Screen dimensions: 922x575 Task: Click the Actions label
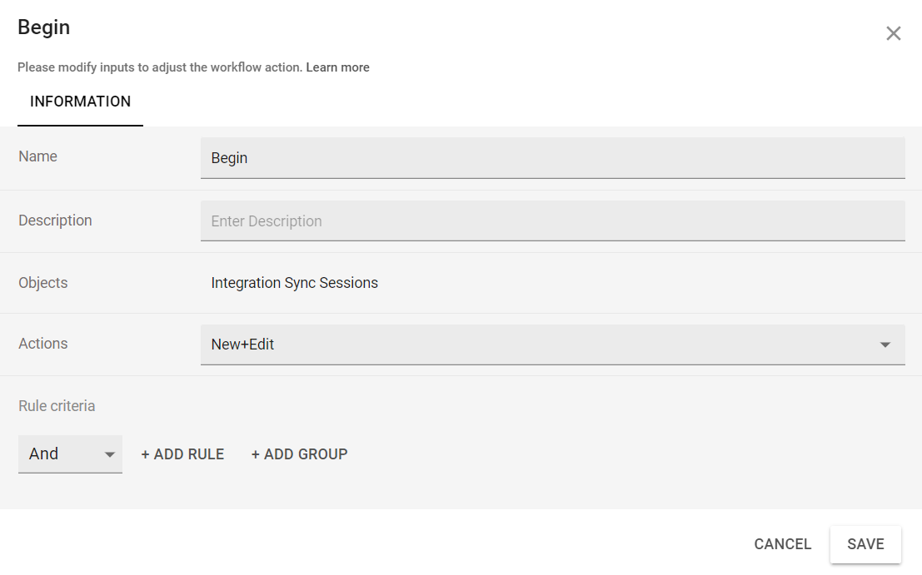pos(43,344)
